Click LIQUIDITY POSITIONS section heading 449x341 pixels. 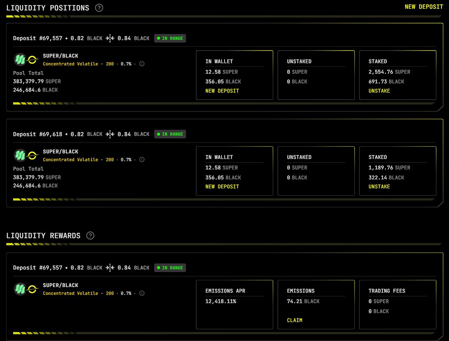[x=48, y=8]
